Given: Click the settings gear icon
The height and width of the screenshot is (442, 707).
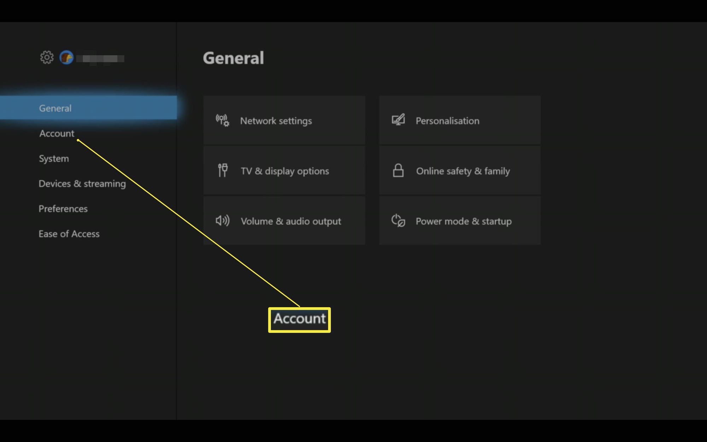Looking at the screenshot, I should [47, 58].
